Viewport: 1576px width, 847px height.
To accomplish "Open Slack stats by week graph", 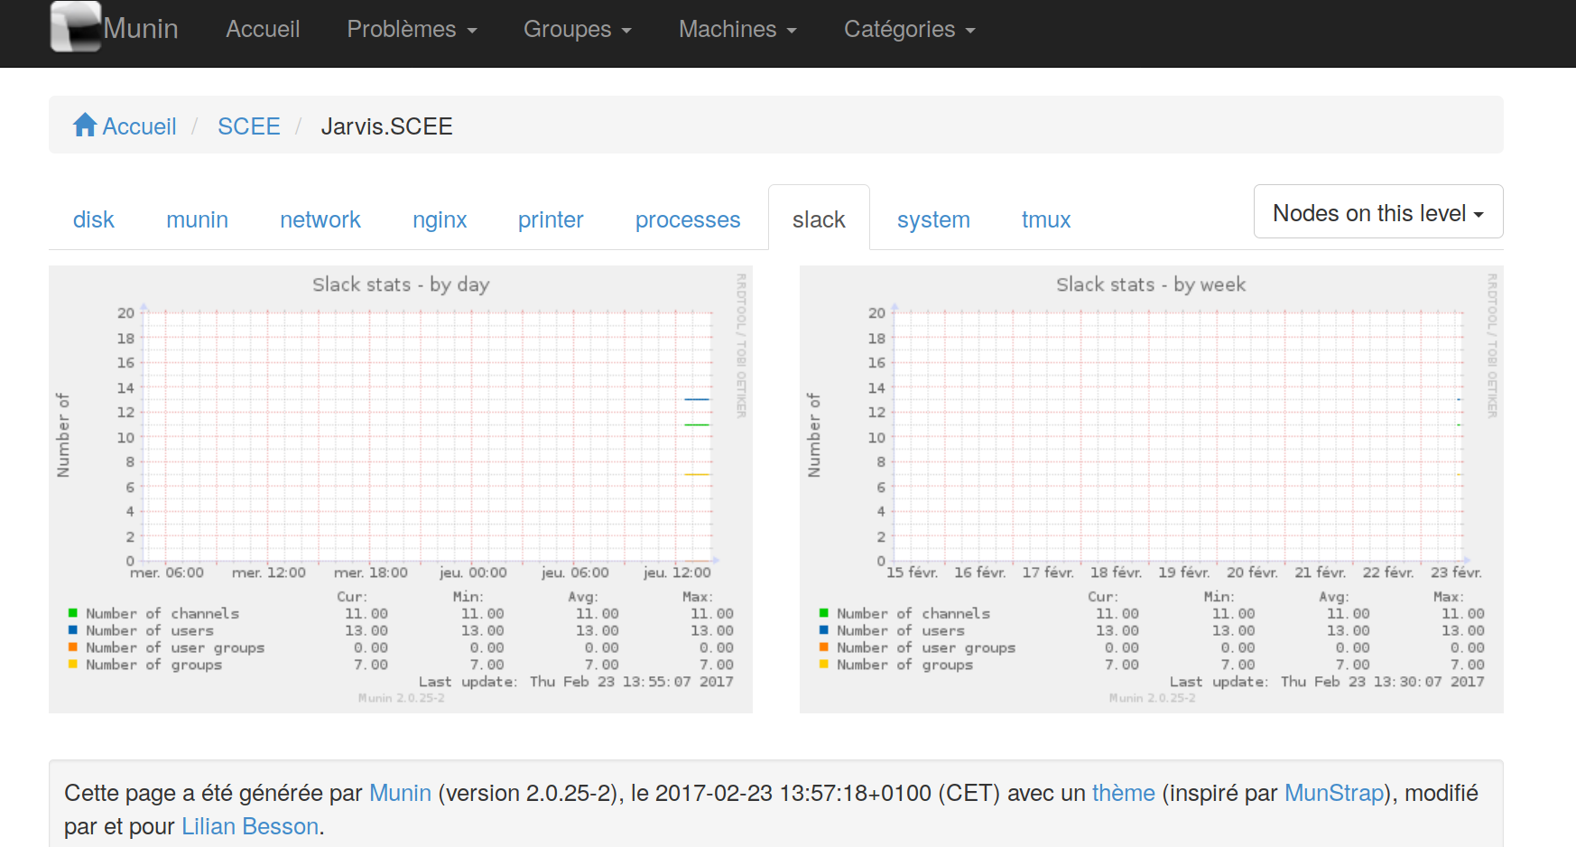I will (1152, 489).
